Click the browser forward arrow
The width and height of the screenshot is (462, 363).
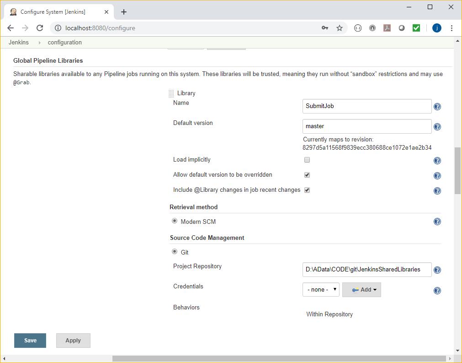point(25,28)
